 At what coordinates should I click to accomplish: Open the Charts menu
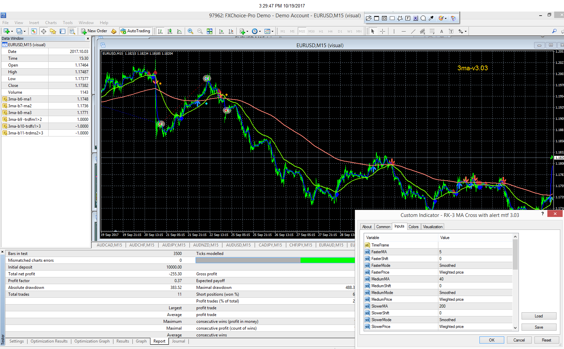pos(51,23)
